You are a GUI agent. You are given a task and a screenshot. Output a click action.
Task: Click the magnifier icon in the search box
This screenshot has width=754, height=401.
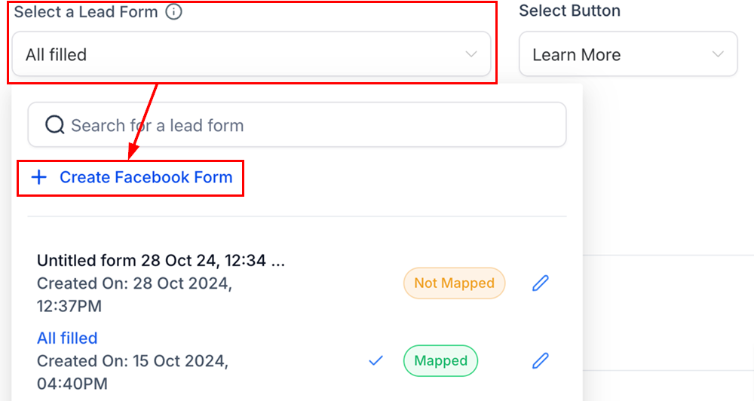55,125
